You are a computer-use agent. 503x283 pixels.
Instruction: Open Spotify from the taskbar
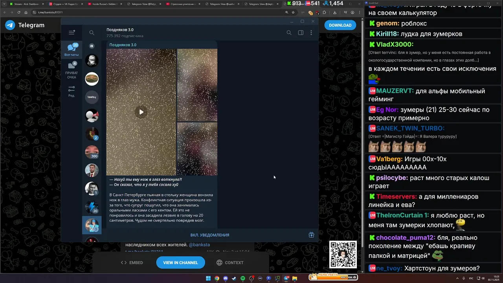tap(243, 278)
